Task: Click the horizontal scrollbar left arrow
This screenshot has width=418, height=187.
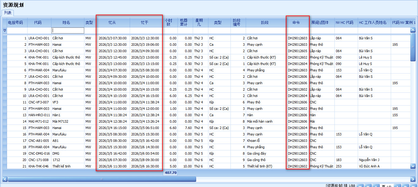Action: [x=5, y=179]
